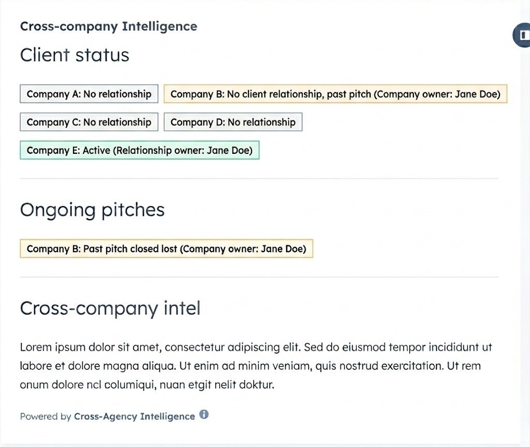
Task: Click the Ongoing pitches section heading
Action: [92, 210]
